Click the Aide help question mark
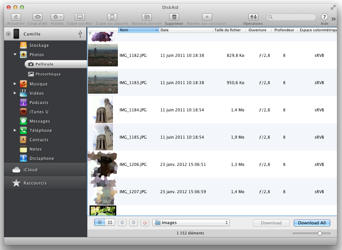 pos(324,17)
